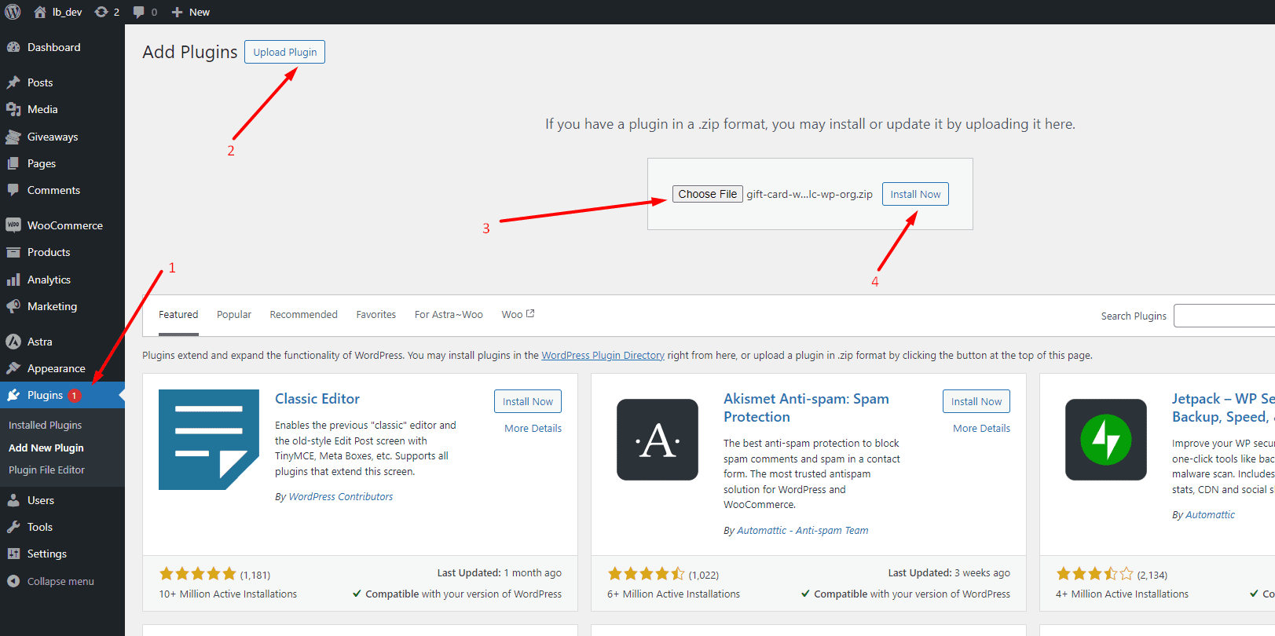Open Automattic - Anti-spam Team author link

[x=802, y=531]
